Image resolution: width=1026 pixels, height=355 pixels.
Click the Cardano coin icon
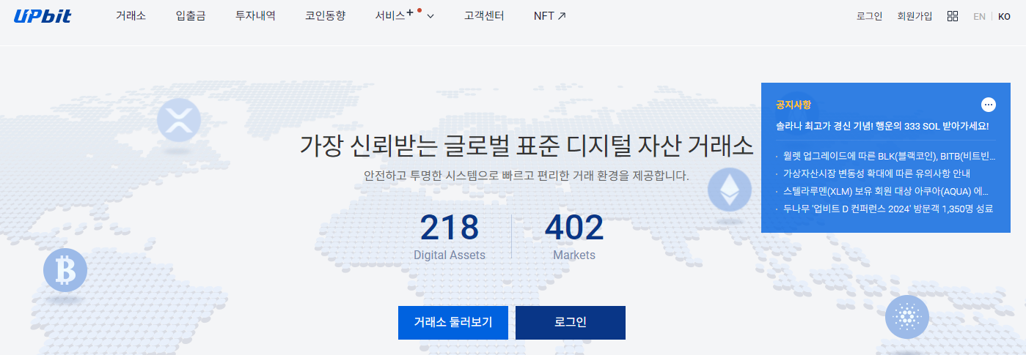pos(907,317)
